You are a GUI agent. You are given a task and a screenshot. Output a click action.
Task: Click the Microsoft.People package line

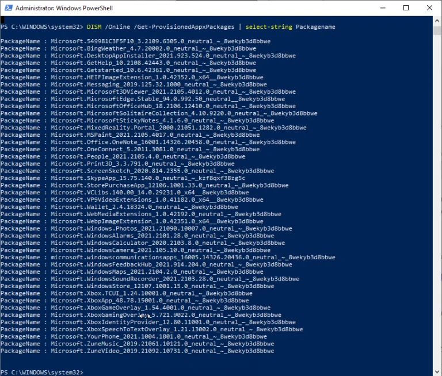click(123, 156)
